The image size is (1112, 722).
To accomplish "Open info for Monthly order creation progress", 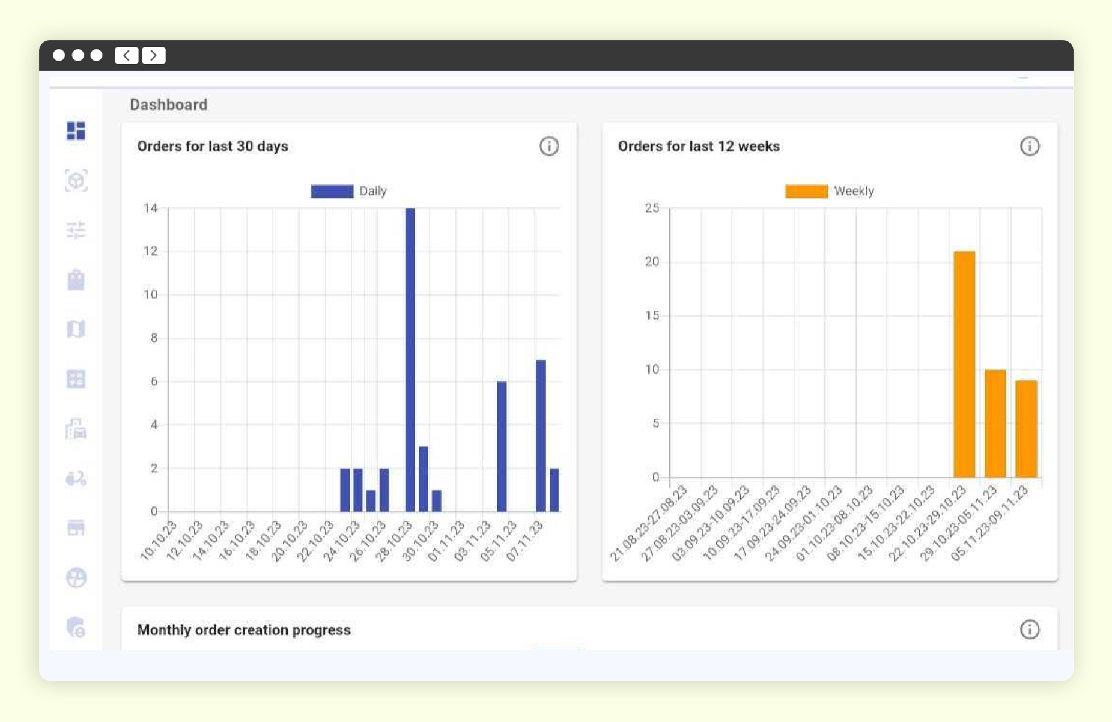I will (1029, 629).
